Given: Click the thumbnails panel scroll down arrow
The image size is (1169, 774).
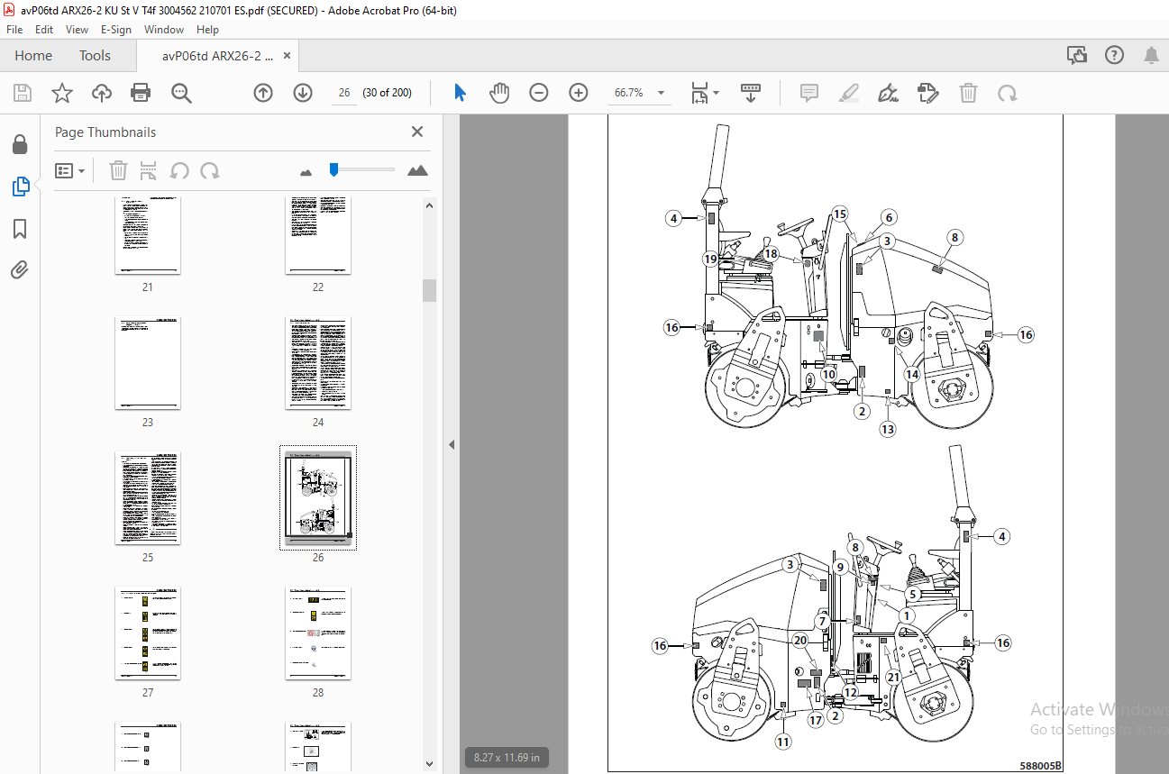Looking at the screenshot, I should click(x=430, y=765).
